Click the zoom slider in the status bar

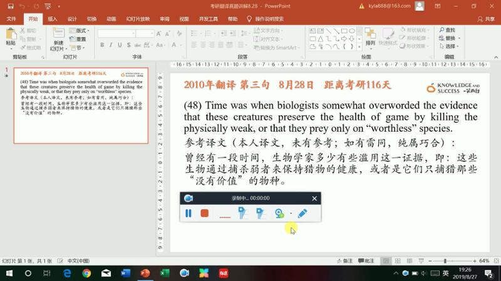(x=444, y=261)
